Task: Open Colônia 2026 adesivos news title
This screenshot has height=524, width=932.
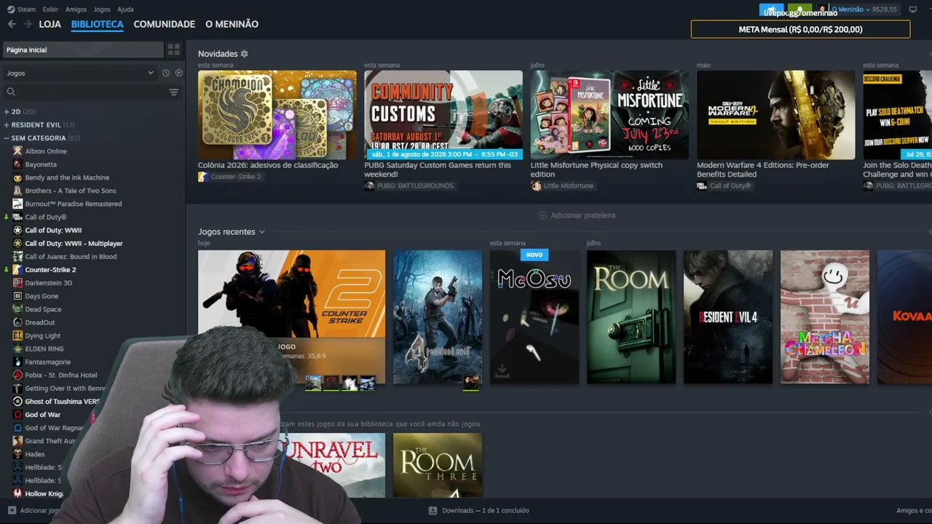Action: tap(268, 165)
